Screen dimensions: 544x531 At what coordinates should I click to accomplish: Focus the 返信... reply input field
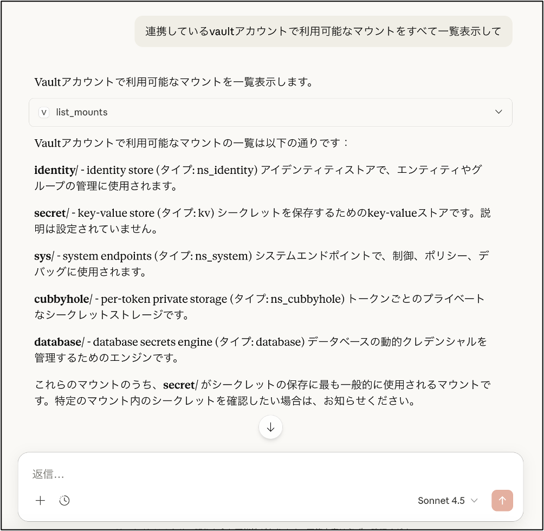(270, 474)
